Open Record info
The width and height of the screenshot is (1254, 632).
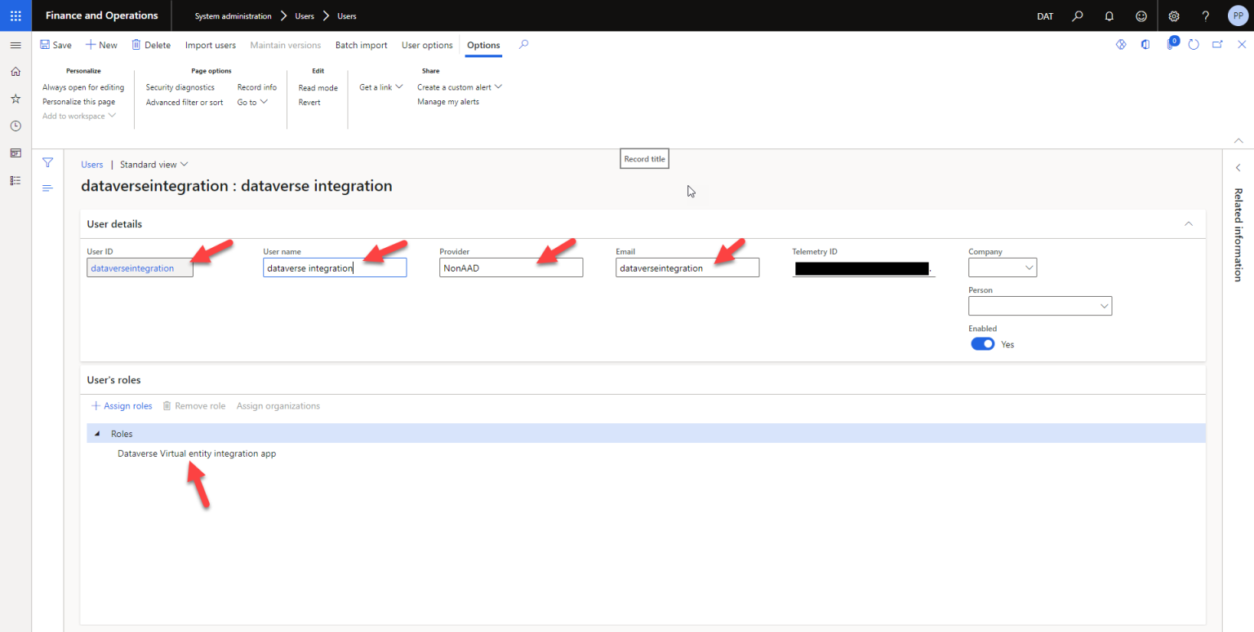coord(257,87)
